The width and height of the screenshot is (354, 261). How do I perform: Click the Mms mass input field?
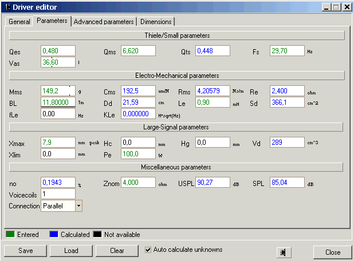[x=58, y=91]
